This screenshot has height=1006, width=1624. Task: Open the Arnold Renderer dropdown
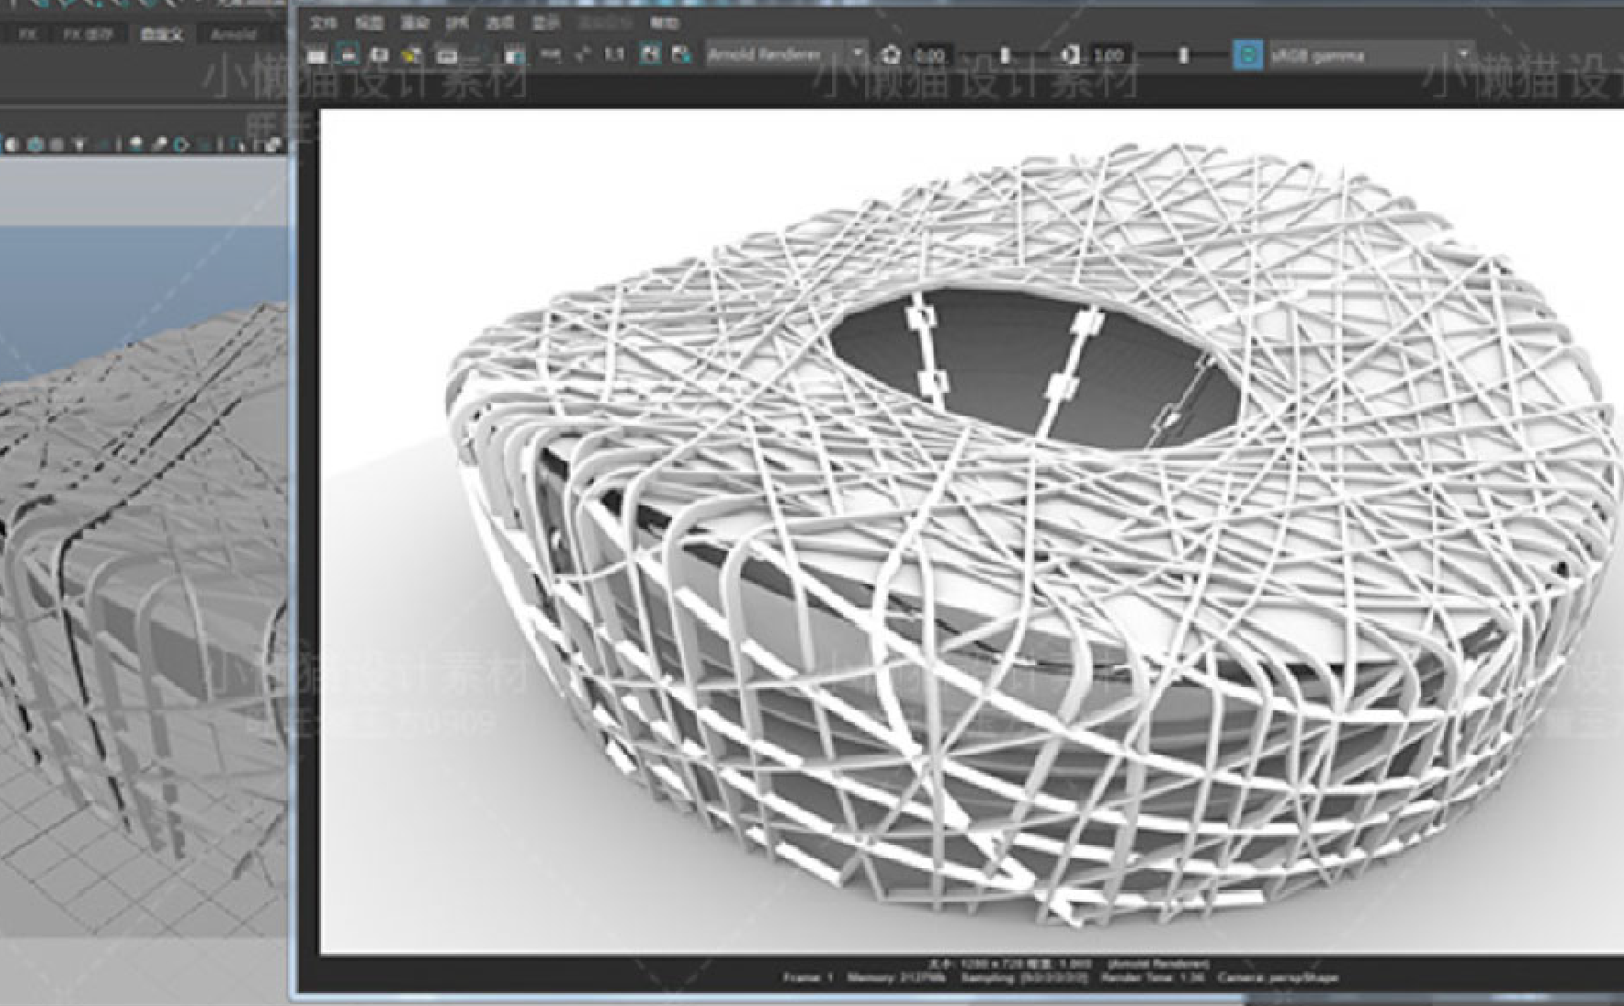786,55
